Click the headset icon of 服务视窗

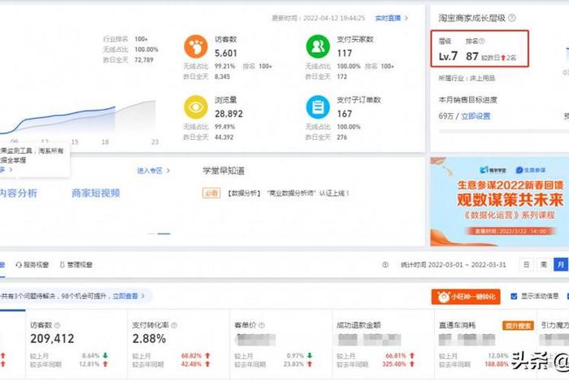pos(19,265)
